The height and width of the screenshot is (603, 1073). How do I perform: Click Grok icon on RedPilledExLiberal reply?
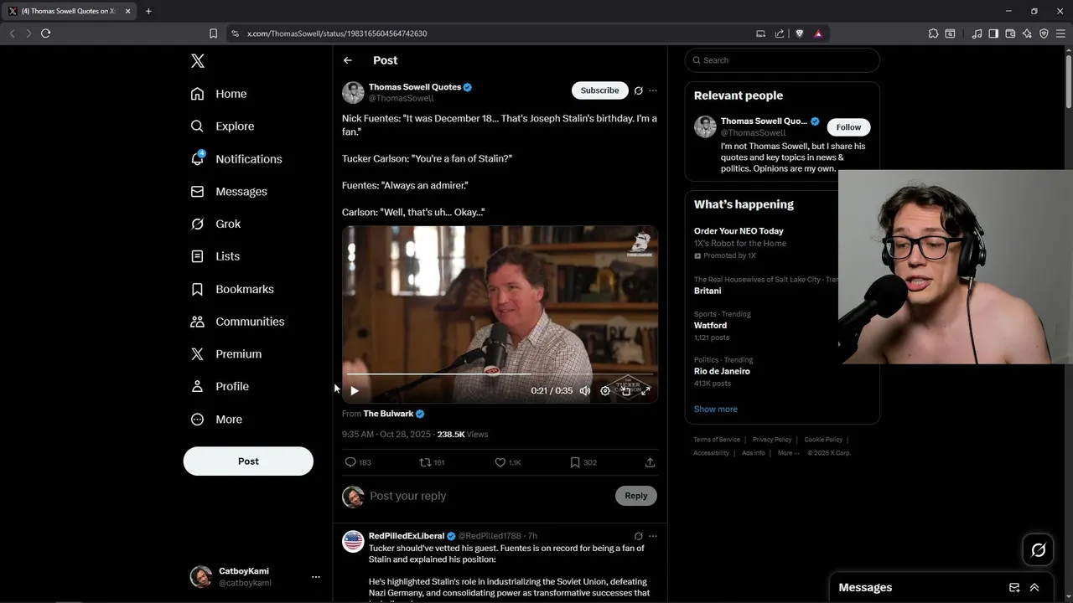(639, 536)
